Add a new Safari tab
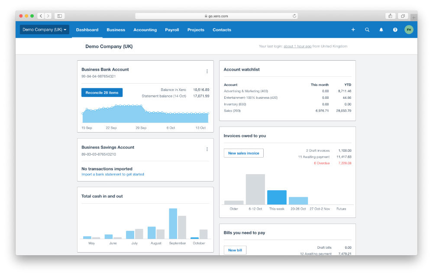The height and width of the screenshot is (276, 433). pyautogui.click(x=414, y=17)
